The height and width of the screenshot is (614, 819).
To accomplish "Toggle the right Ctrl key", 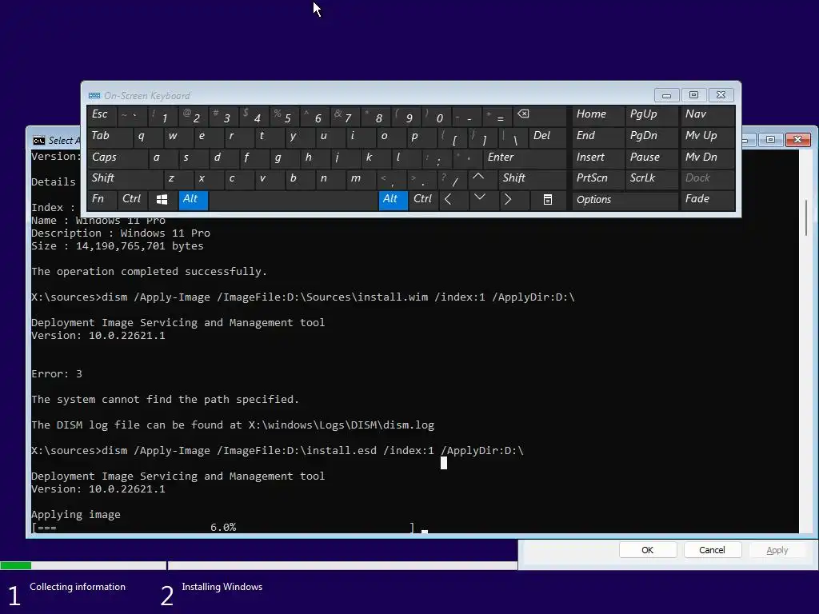I will pyautogui.click(x=423, y=199).
